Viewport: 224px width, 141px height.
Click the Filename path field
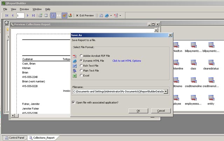[x=118, y=91]
